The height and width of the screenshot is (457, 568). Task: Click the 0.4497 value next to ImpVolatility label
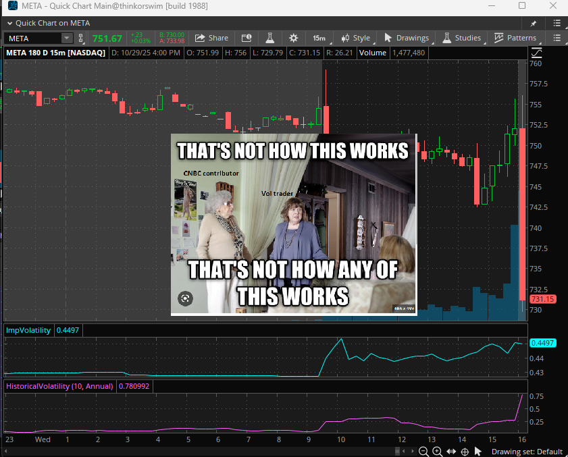[x=68, y=330]
